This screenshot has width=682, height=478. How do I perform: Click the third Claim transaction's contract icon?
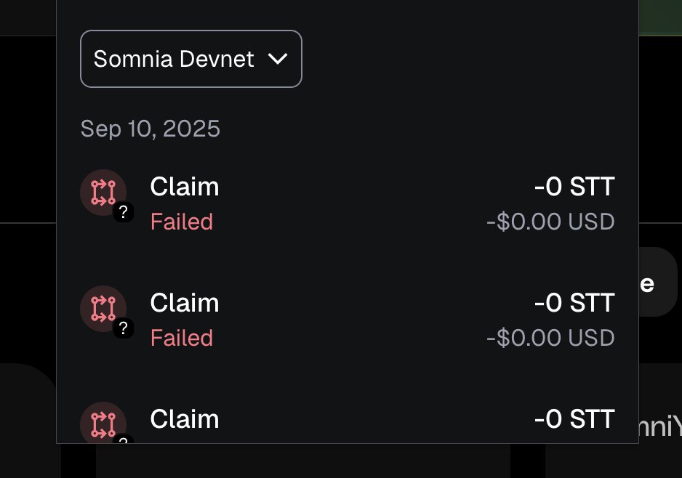pyautogui.click(x=103, y=424)
